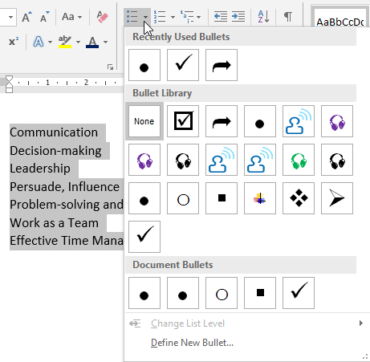Pick the checkmark in Document Bullets

299,293
